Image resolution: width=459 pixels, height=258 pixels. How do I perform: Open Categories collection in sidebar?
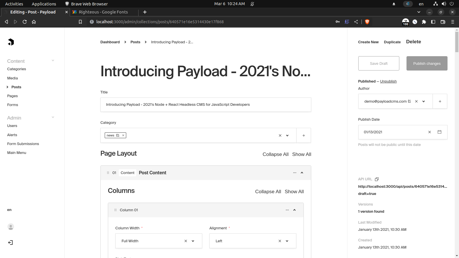tap(17, 69)
